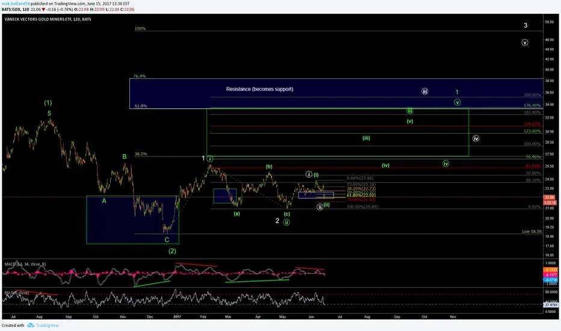Click the green wave label "(iv)"

point(385,165)
